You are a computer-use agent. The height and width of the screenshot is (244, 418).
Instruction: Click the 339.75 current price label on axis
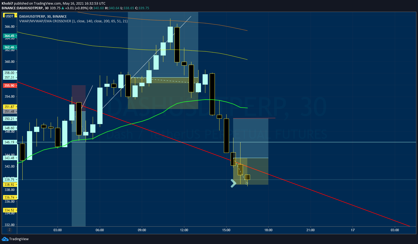click(x=10, y=180)
